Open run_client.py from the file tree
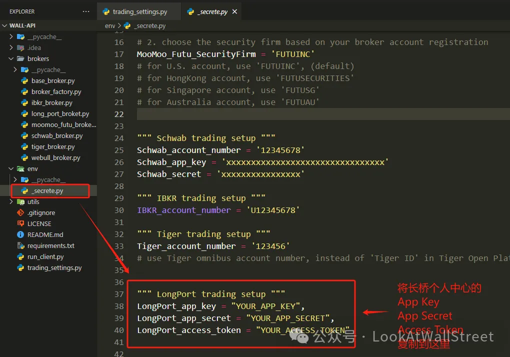The image size is (510, 357). pos(45,257)
